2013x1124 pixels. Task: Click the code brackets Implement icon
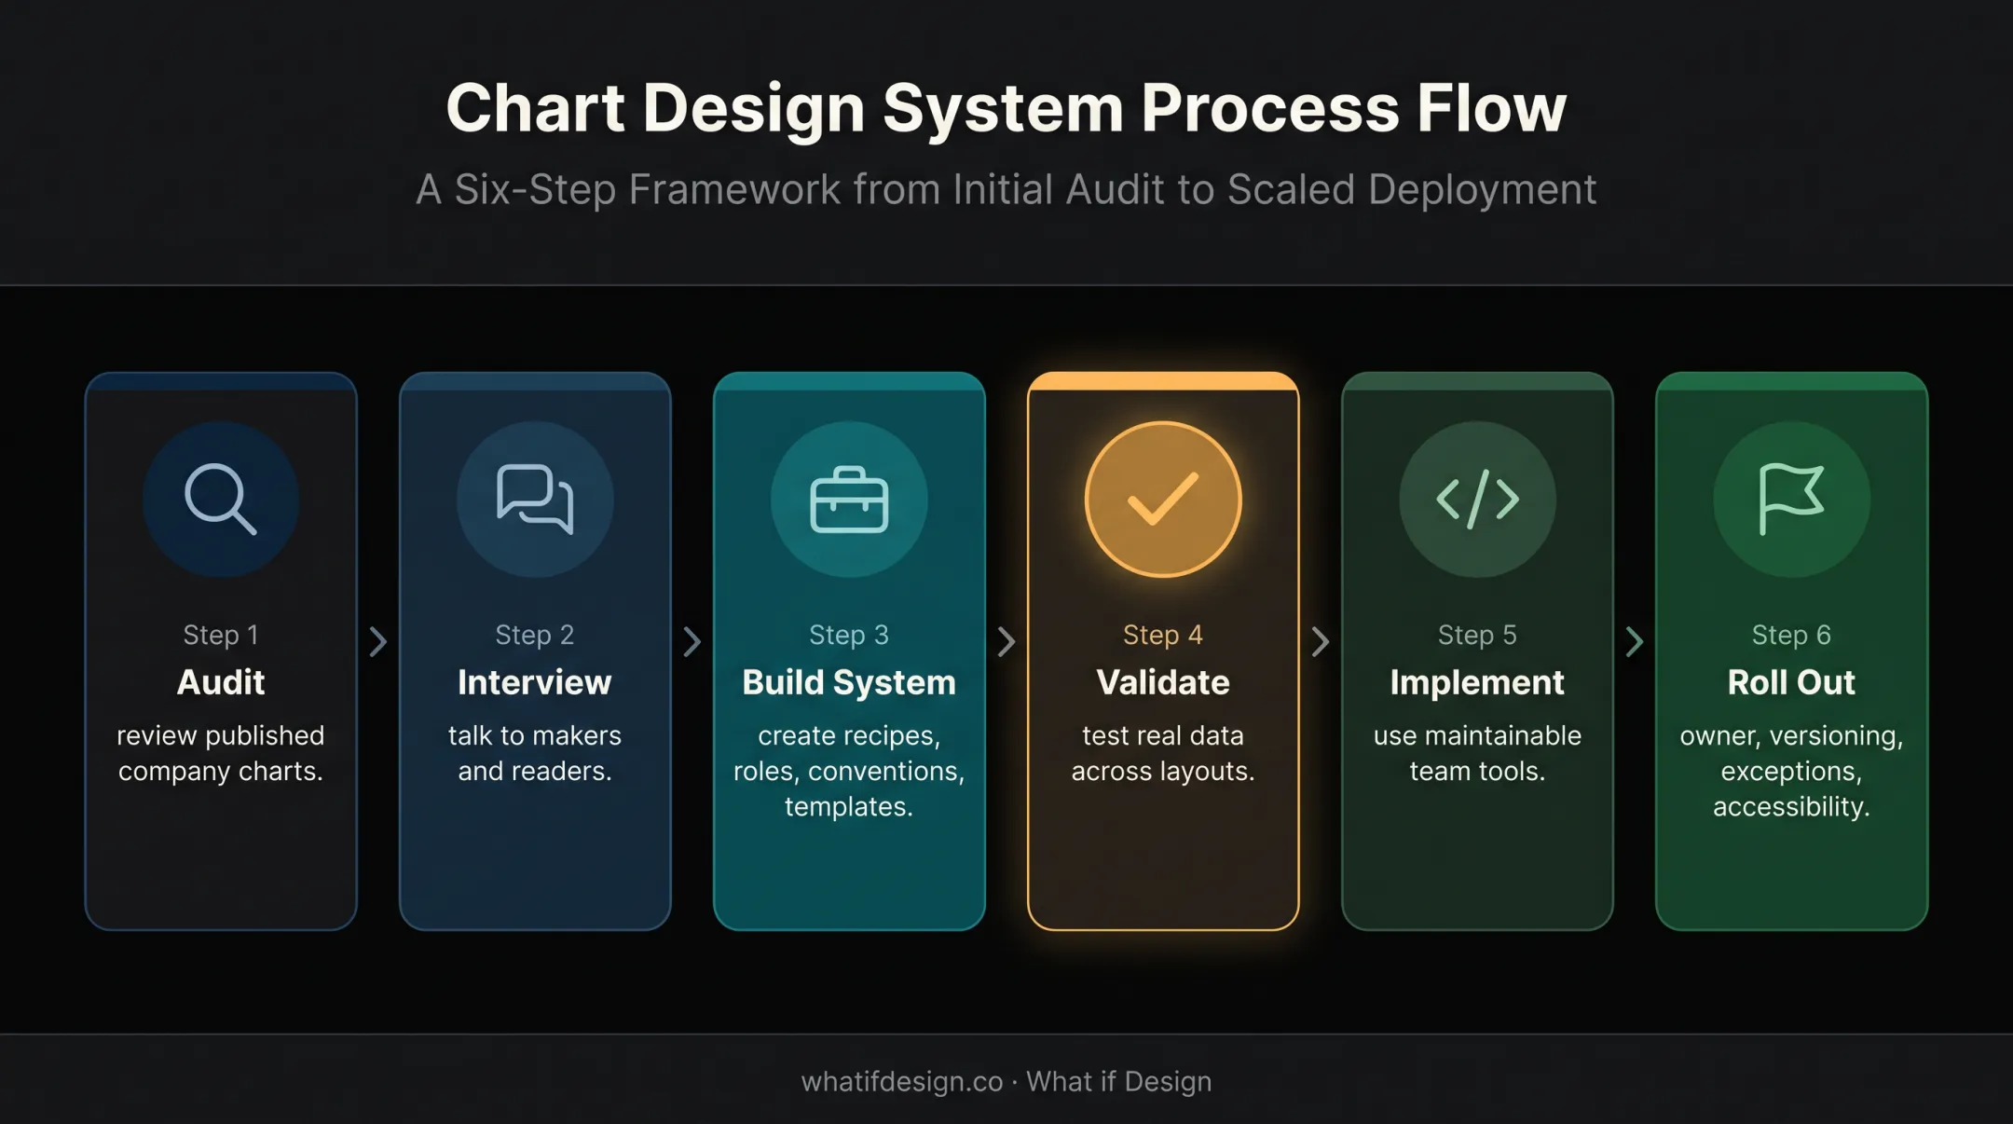[1477, 500]
